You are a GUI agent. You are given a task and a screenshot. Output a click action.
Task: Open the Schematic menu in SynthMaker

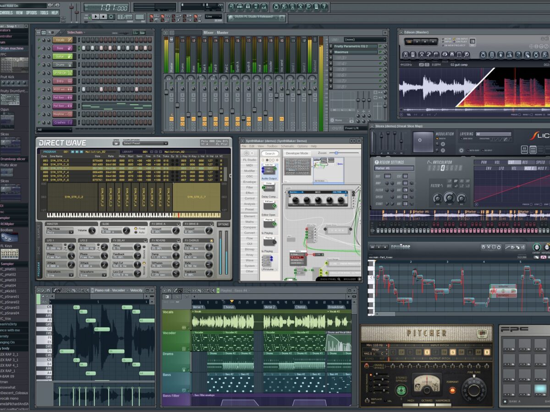(x=287, y=146)
